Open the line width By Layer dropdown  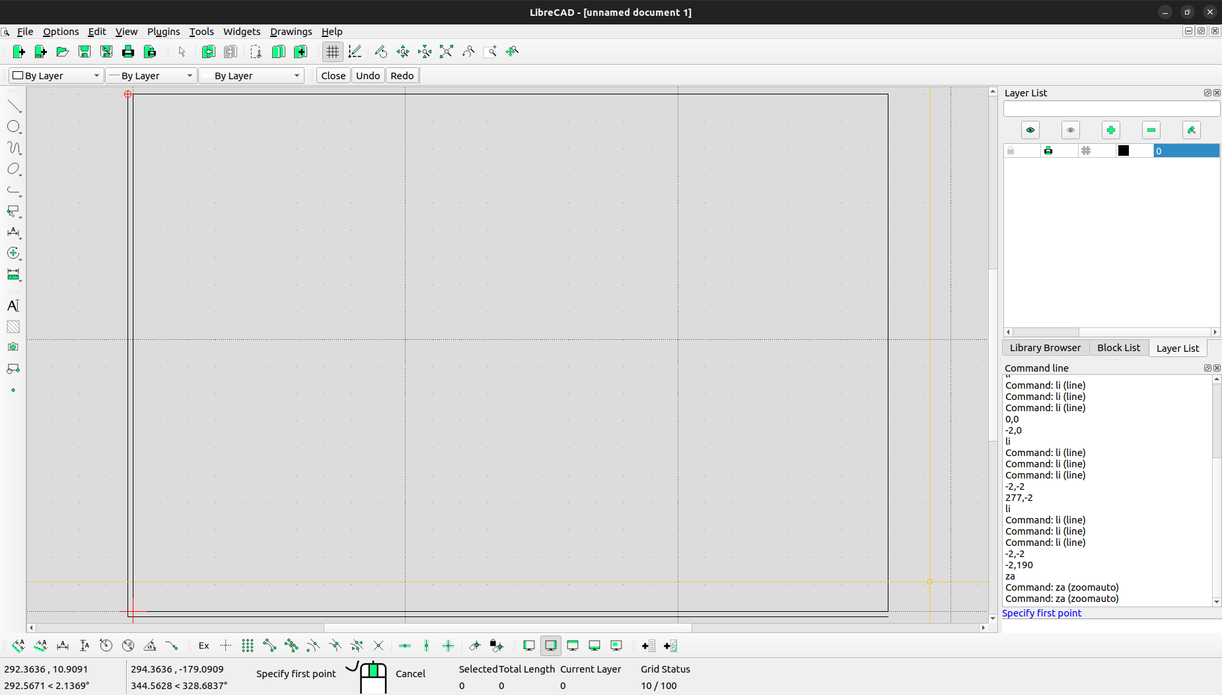pyautogui.click(x=151, y=76)
